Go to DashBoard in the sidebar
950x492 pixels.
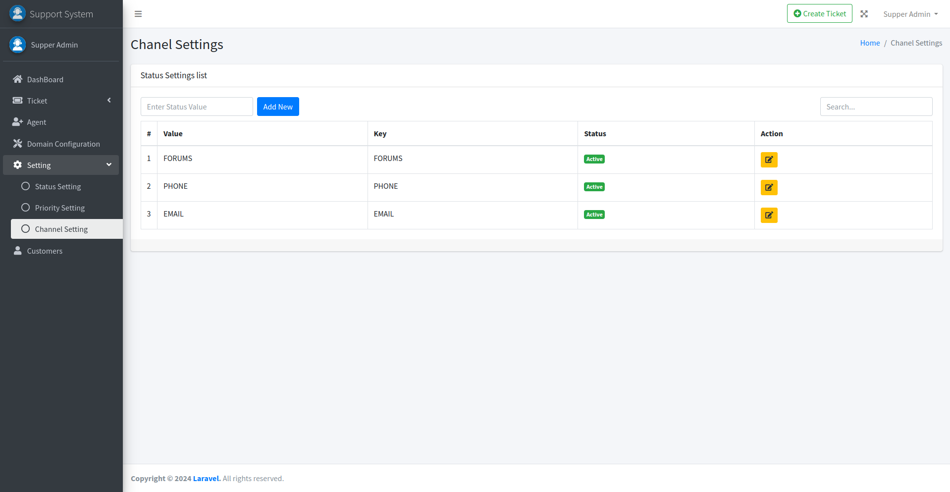pyautogui.click(x=45, y=79)
